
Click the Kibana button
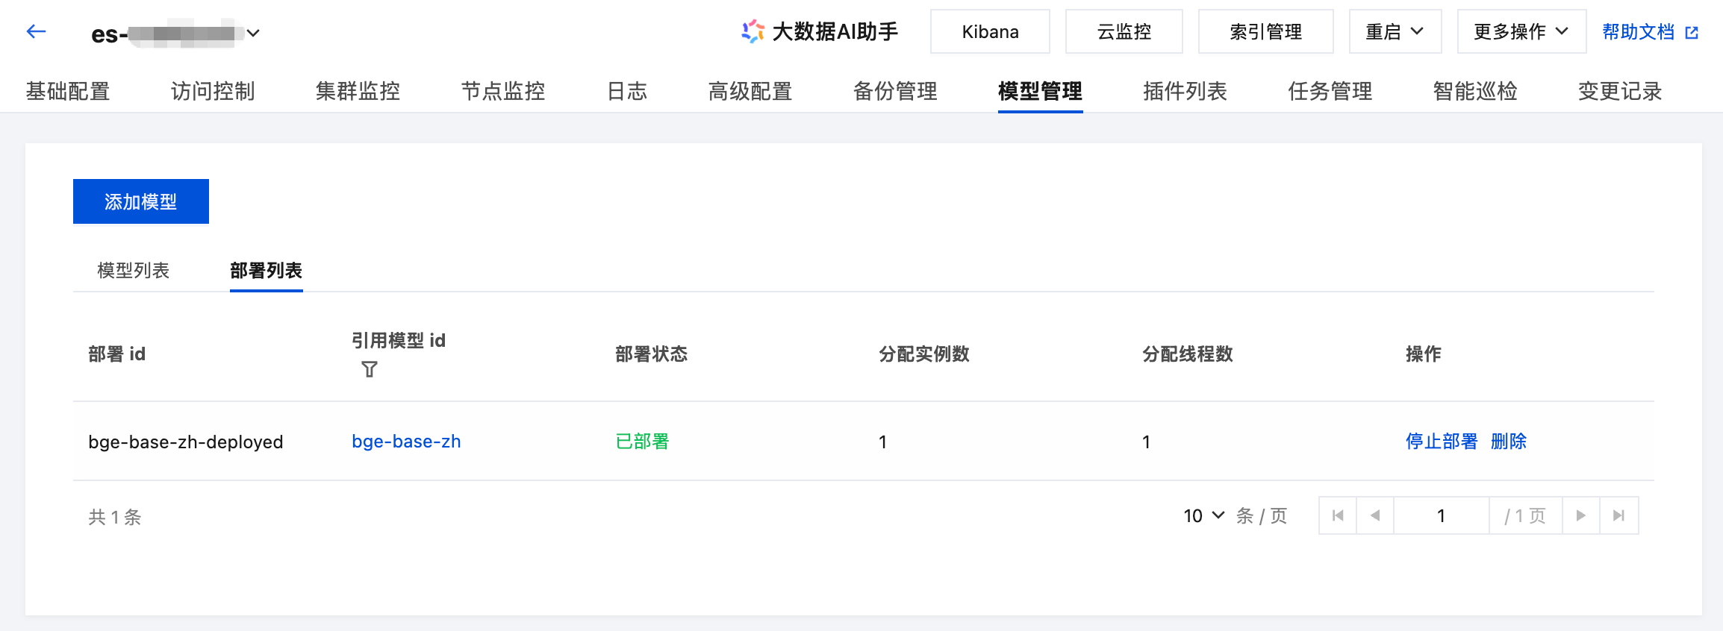990,31
